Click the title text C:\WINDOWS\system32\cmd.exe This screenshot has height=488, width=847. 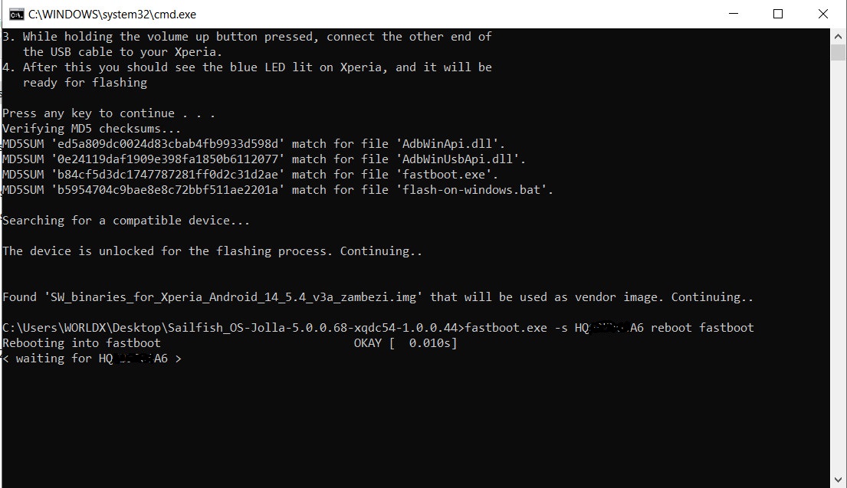point(112,15)
